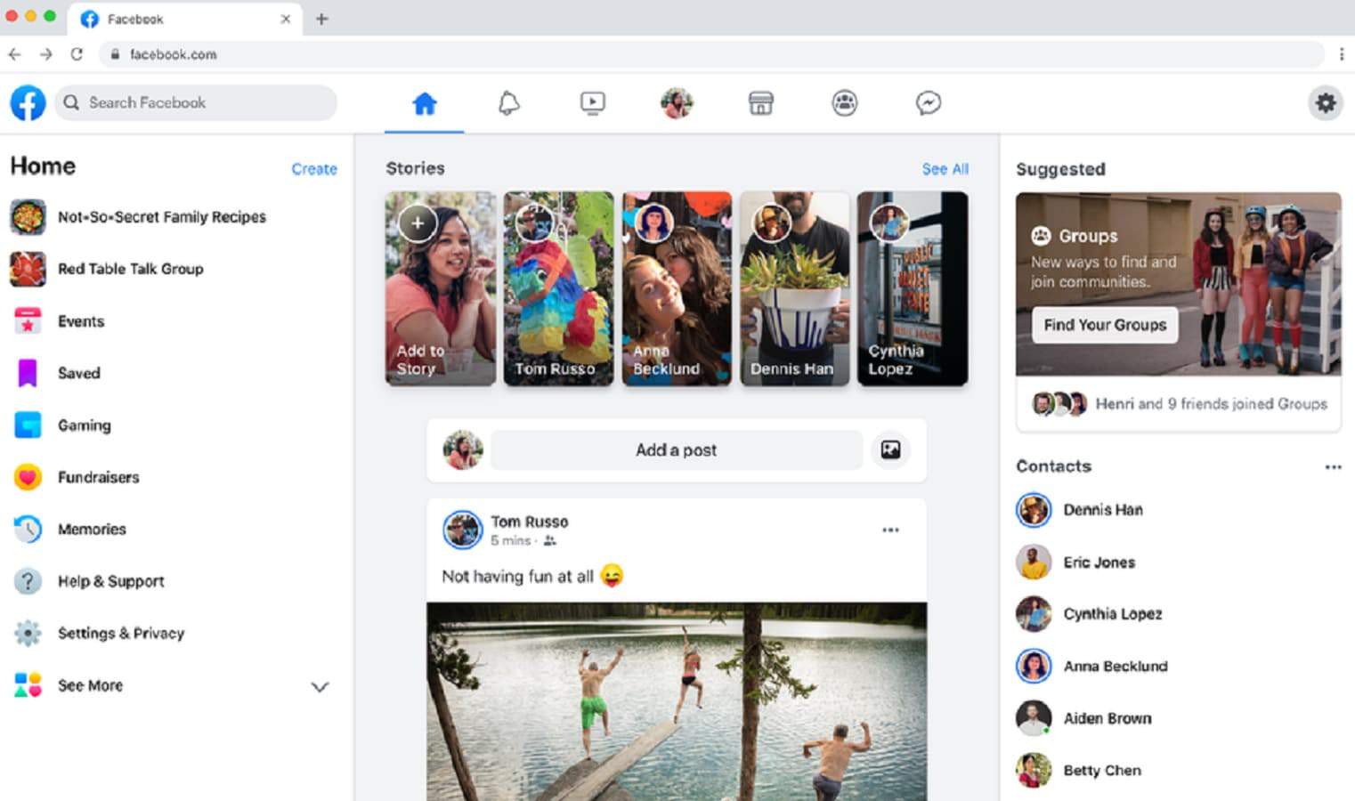Click the Search Facebook field

click(x=196, y=103)
